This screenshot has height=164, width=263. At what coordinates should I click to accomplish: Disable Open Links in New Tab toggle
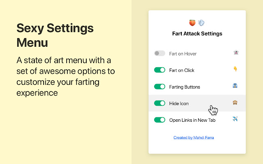pos(159,120)
